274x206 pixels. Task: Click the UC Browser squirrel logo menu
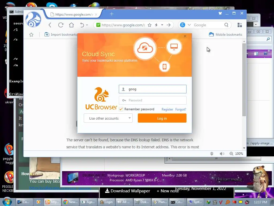point(33,19)
